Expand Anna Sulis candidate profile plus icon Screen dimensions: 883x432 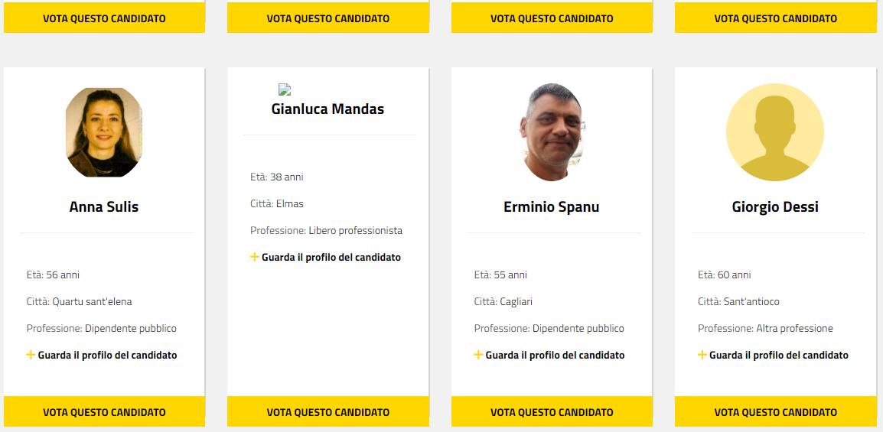pyautogui.click(x=31, y=355)
